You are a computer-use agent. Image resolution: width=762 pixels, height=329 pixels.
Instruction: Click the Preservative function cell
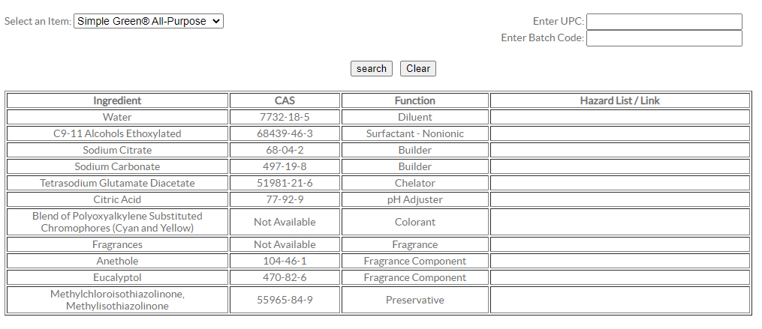[414, 300]
